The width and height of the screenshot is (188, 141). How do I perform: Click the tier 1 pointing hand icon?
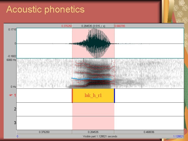coord(11,95)
